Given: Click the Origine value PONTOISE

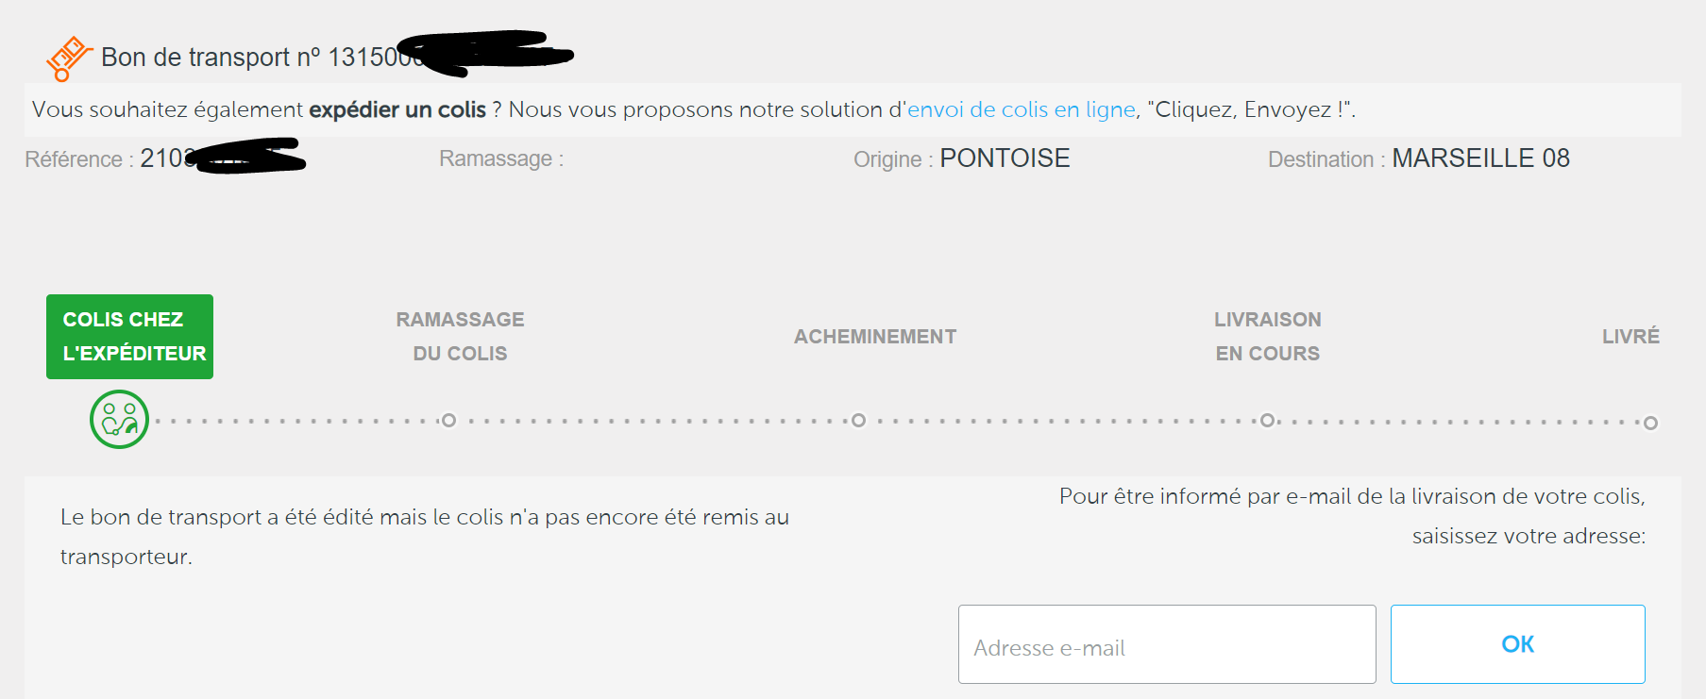Looking at the screenshot, I should pos(1005,158).
